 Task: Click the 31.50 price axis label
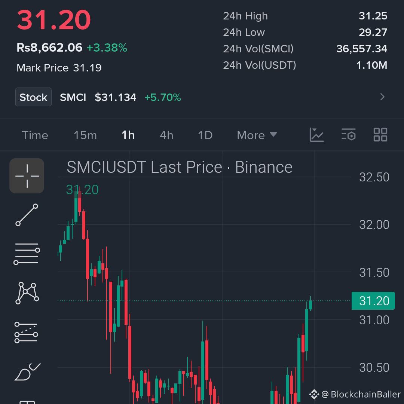pos(374,272)
